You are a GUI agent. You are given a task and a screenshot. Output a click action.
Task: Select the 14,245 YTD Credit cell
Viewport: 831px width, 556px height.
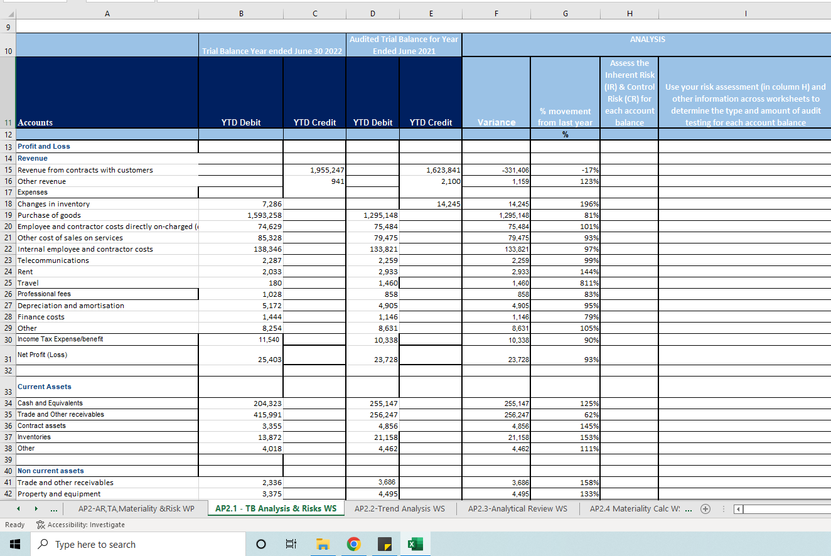pyautogui.click(x=431, y=204)
